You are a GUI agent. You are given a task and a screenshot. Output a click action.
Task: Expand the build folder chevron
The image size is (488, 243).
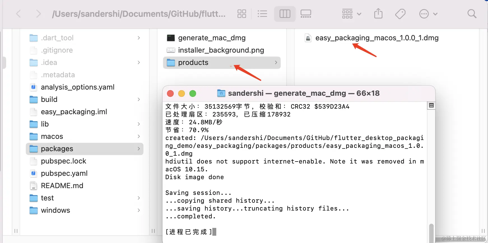click(139, 99)
